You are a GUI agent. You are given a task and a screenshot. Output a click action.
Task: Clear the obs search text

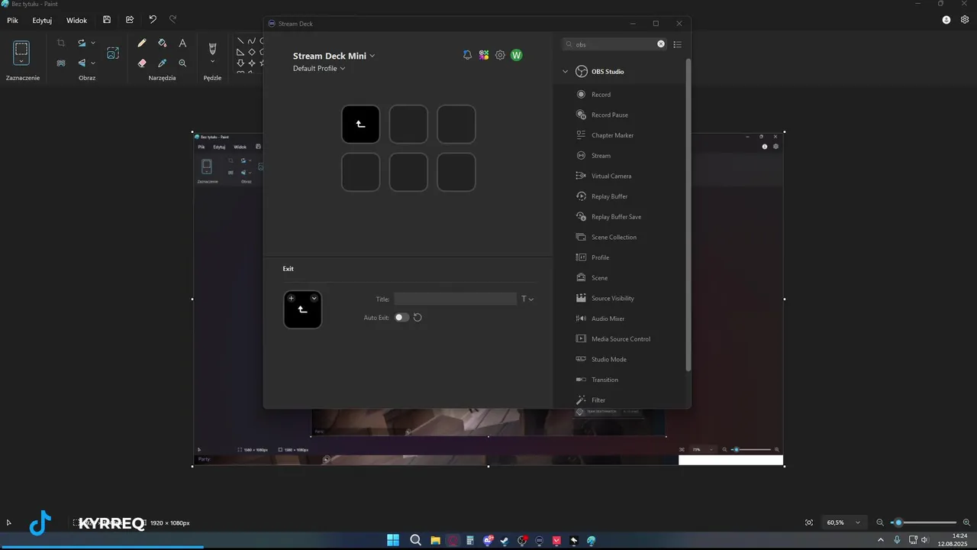pyautogui.click(x=661, y=44)
